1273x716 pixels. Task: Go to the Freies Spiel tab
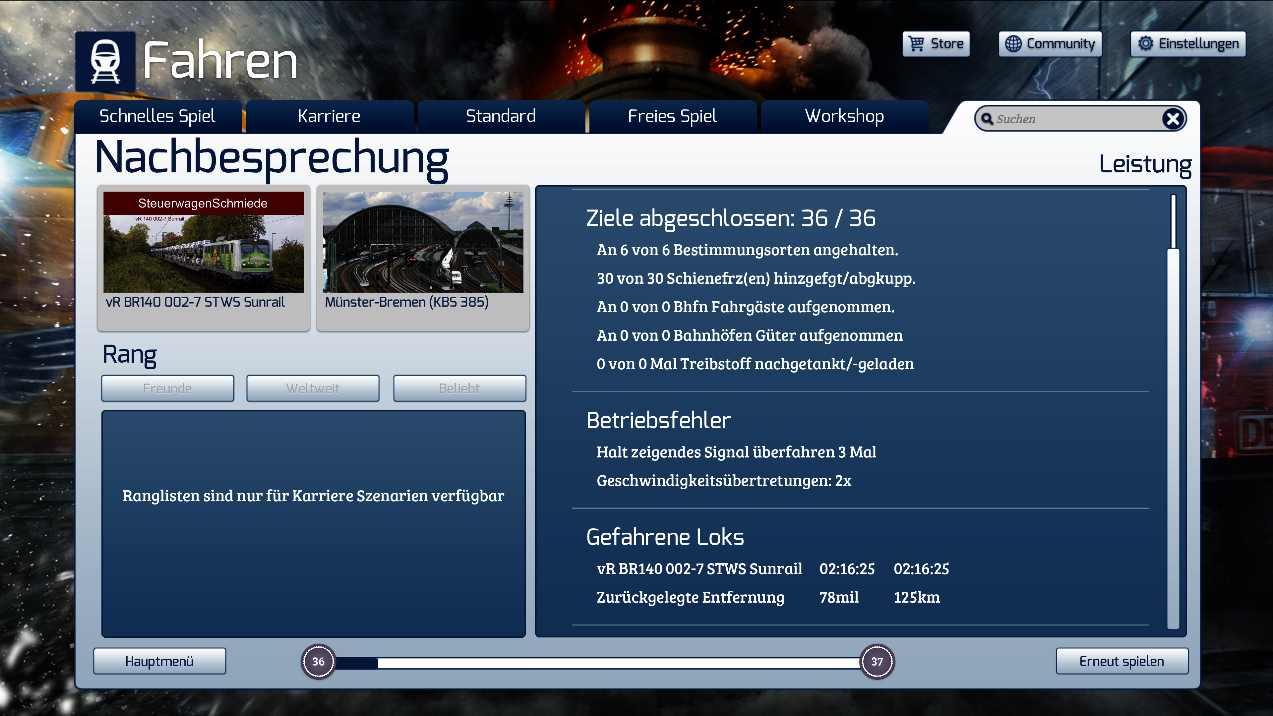pyautogui.click(x=672, y=116)
